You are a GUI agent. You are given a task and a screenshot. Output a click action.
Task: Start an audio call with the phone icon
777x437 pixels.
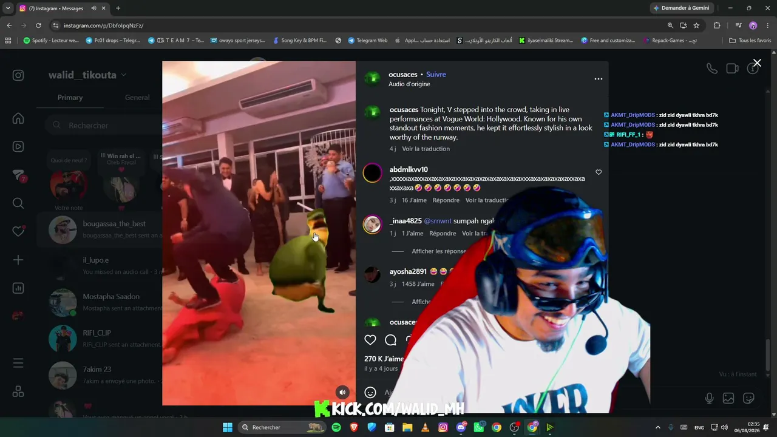click(x=712, y=69)
